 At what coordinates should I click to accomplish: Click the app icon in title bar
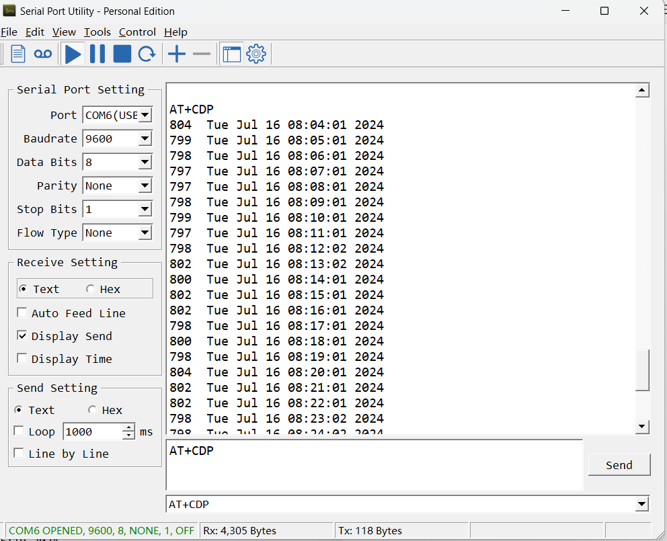pos(9,11)
